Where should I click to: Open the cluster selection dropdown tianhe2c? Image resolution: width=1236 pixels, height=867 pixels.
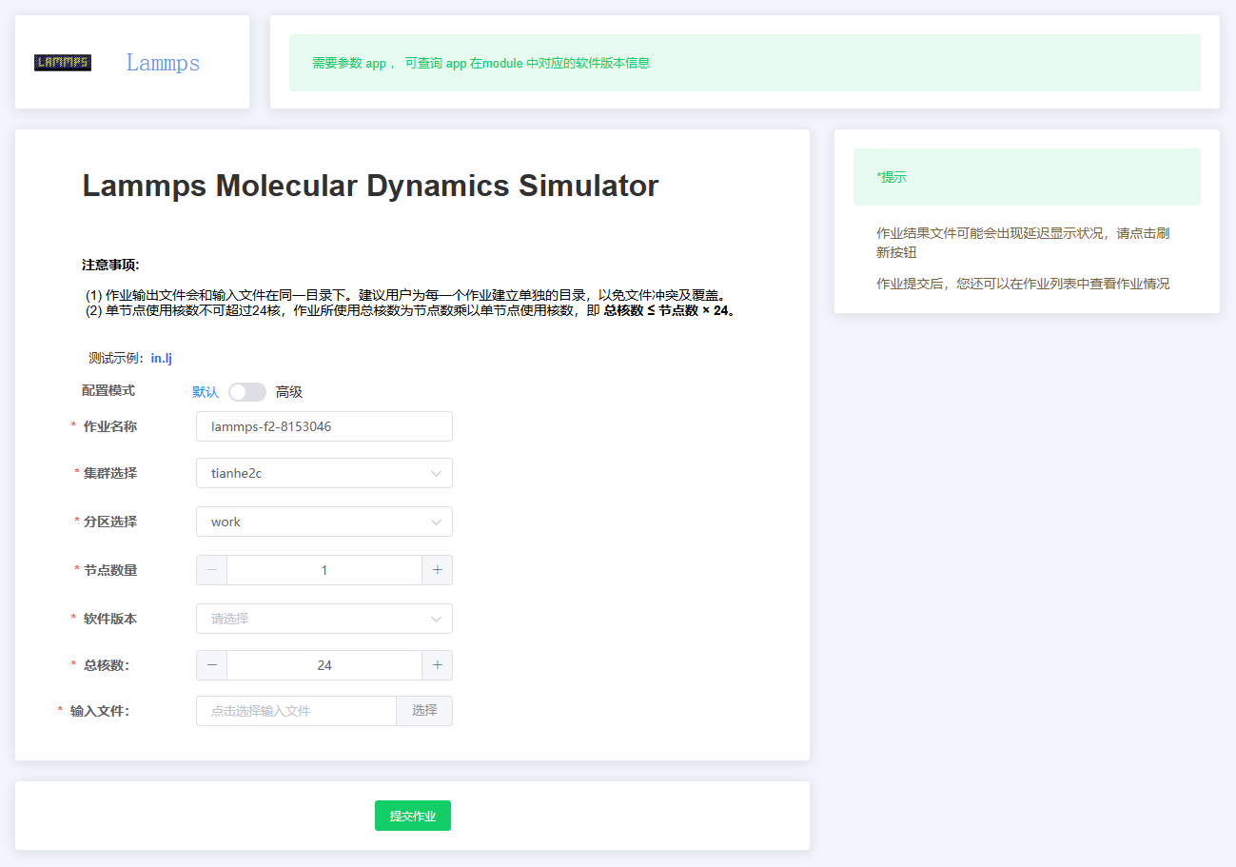[324, 473]
